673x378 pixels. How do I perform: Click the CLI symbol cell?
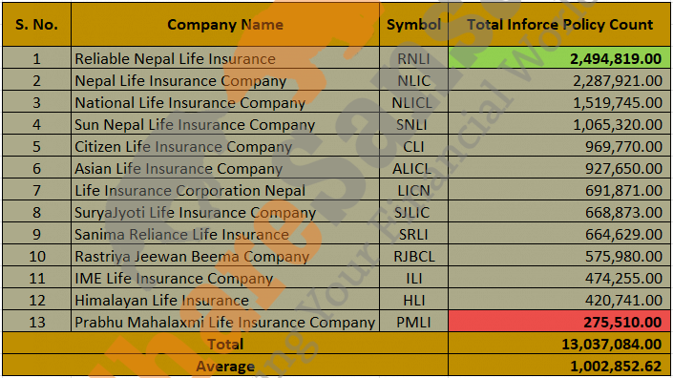pos(413,146)
